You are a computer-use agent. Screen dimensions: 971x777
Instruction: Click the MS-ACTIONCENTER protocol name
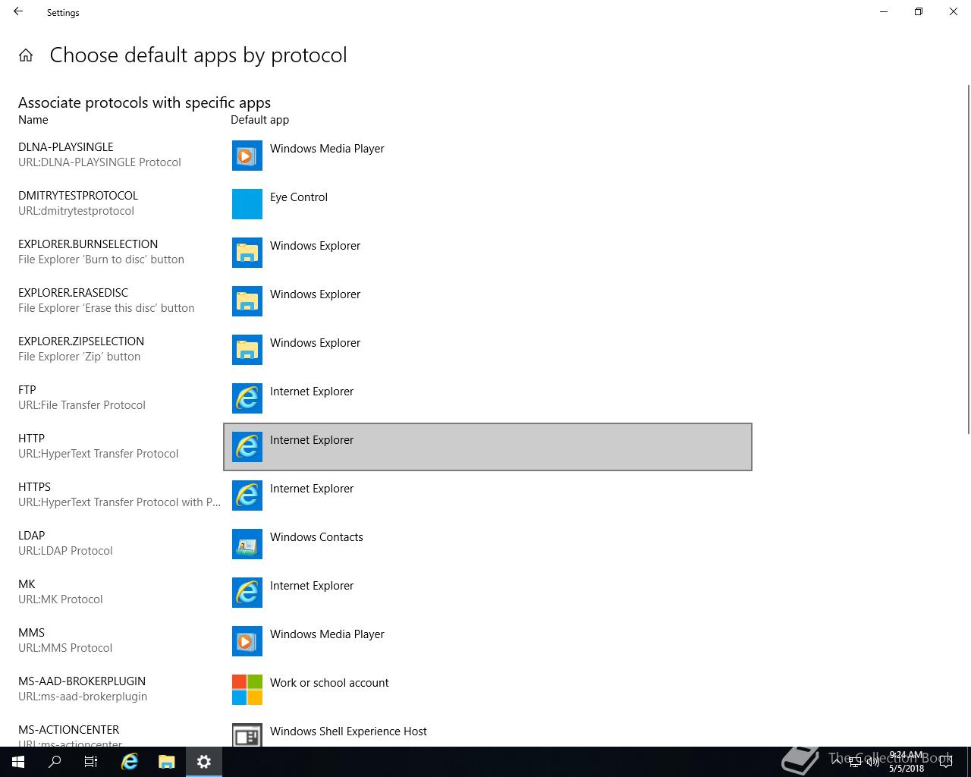pyautogui.click(x=69, y=730)
